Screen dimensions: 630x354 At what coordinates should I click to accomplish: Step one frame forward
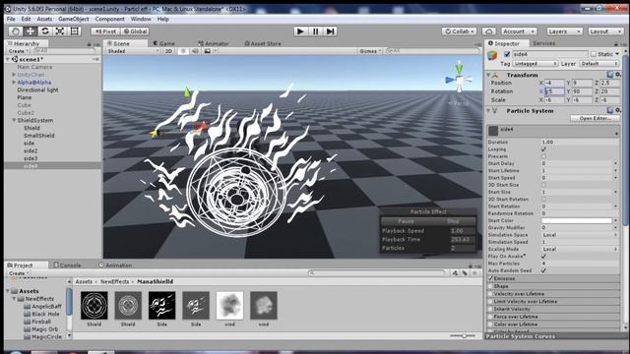(x=331, y=31)
